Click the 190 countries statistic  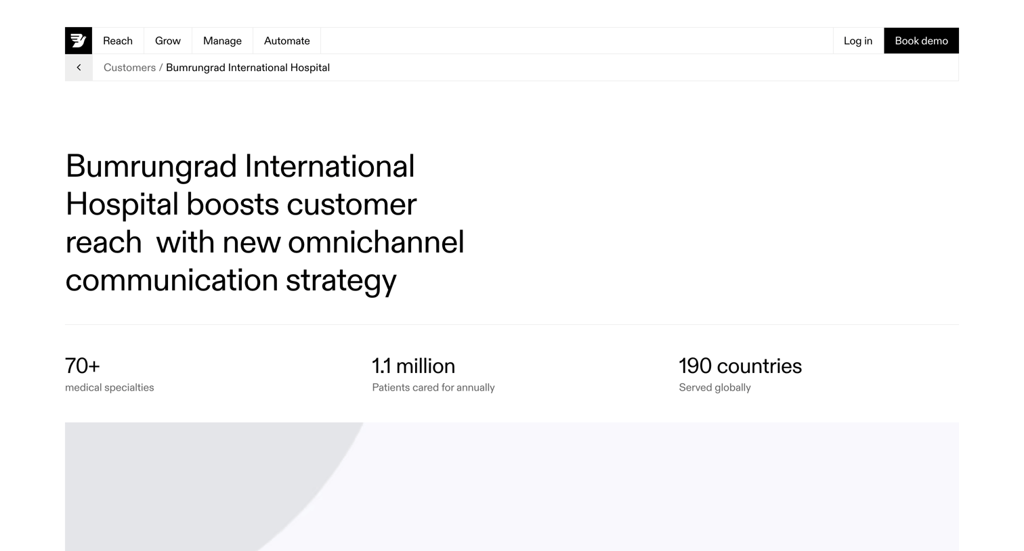[x=740, y=366]
